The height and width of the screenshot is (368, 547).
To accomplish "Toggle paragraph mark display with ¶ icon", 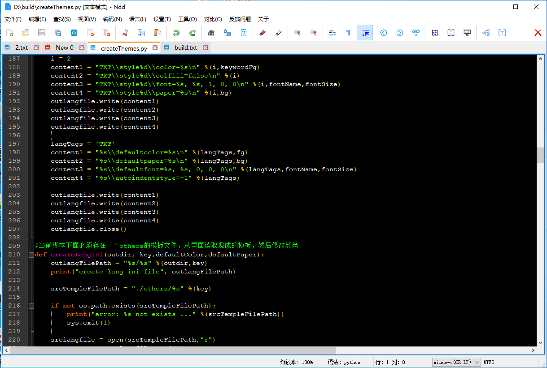I will point(348,33).
